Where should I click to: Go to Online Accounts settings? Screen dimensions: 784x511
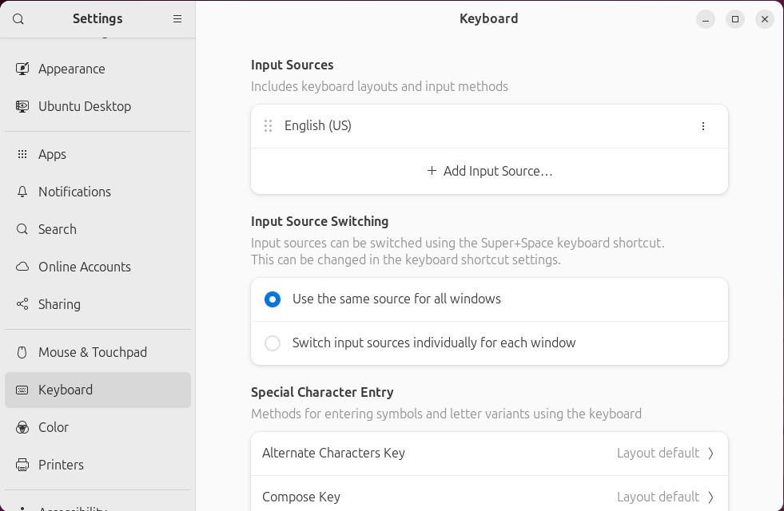point(84,267)
